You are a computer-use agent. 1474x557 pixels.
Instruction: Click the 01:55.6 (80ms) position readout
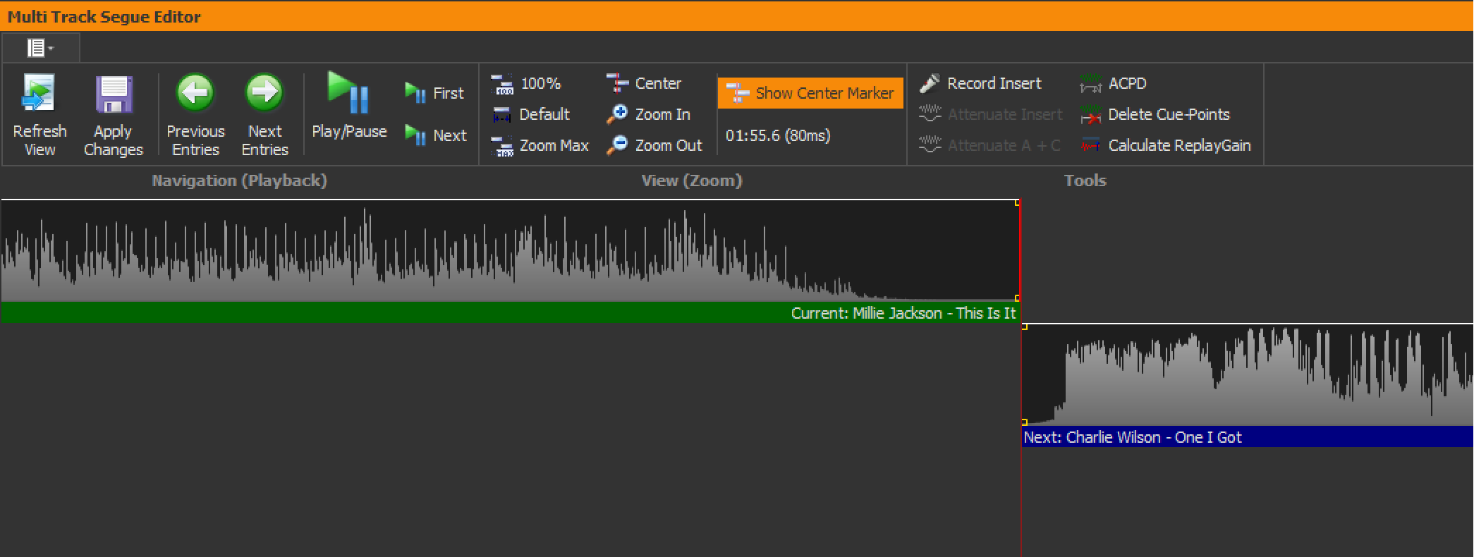point(778,135)
